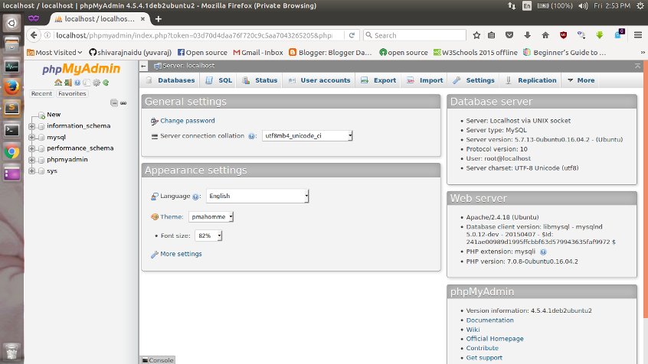Click the green download arrow extension icon
The image size is (648, 364).
click(x=600, y=35)
